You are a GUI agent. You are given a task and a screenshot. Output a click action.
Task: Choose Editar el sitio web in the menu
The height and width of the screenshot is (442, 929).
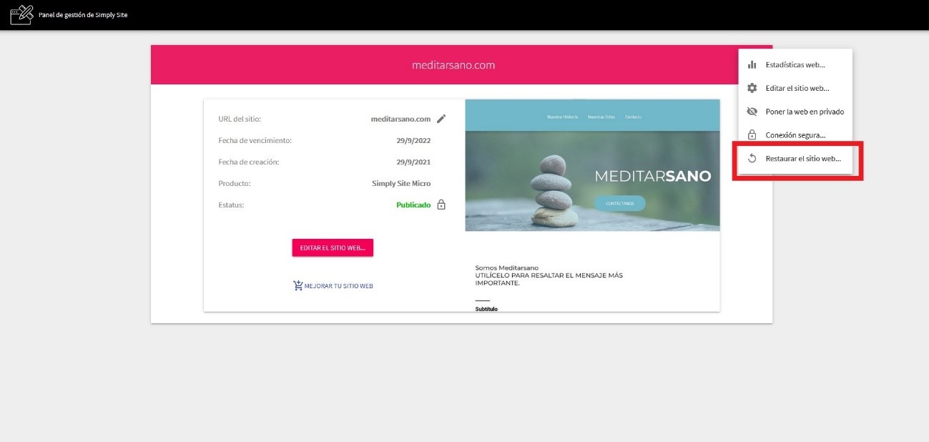(x=795, y=88)
